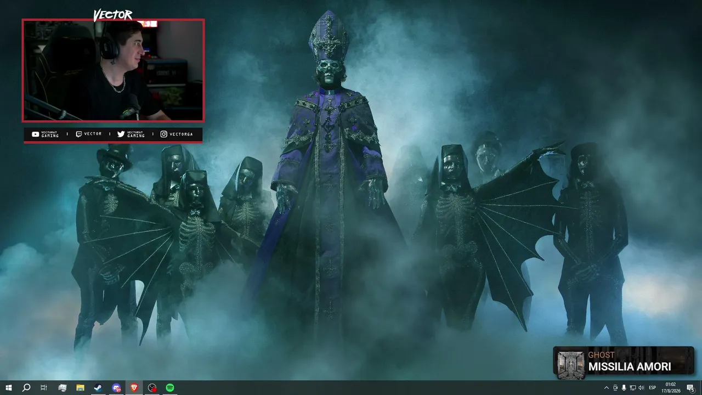Image resolution: width=702 pixels, height=395 pixels.
Task: Show hidden system tray icons
Action: 606,388
